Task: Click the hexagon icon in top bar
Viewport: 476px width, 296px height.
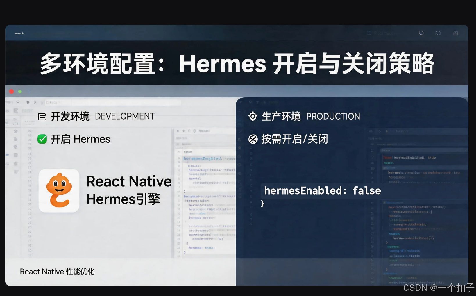Action: coord(421,33)
